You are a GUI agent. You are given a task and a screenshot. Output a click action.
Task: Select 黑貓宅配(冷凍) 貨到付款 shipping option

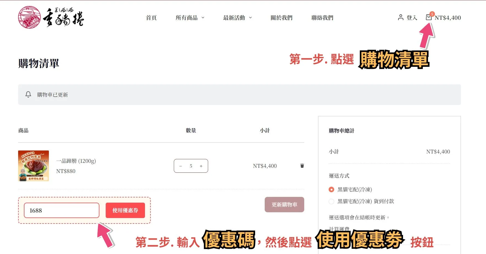coord(331,201)
